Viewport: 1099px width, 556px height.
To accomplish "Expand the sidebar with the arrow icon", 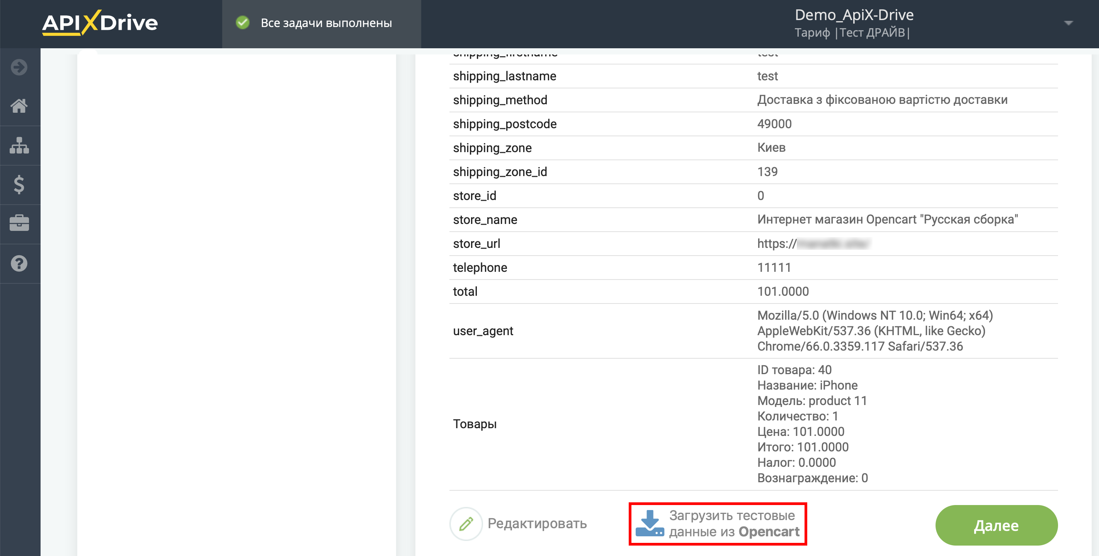I will [x=19, y=67].
